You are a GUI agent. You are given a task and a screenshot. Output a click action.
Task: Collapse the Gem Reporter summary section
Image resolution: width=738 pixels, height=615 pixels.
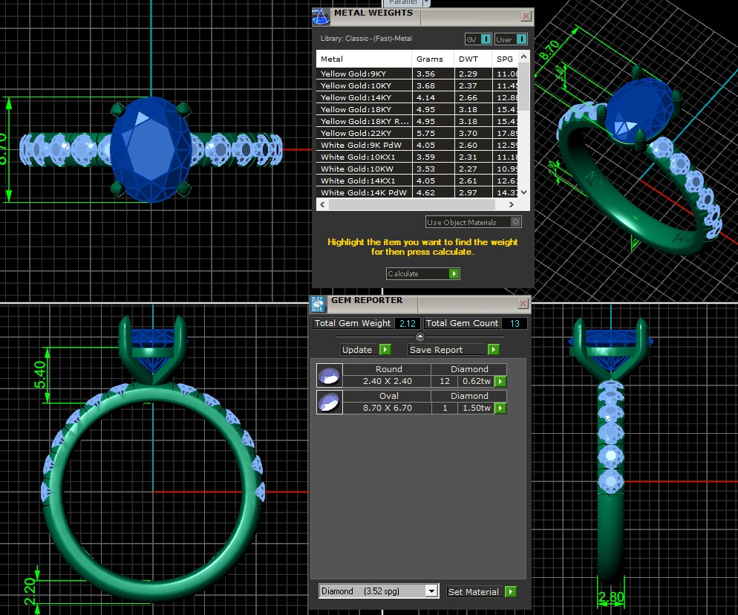tap(420, 336)
